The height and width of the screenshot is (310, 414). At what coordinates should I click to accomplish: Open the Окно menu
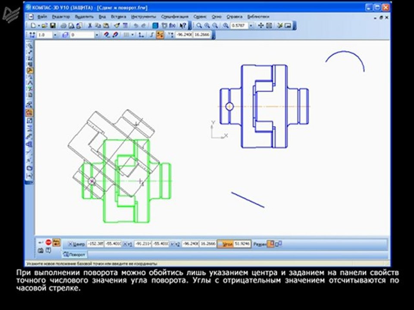click(x=216, y=17)
